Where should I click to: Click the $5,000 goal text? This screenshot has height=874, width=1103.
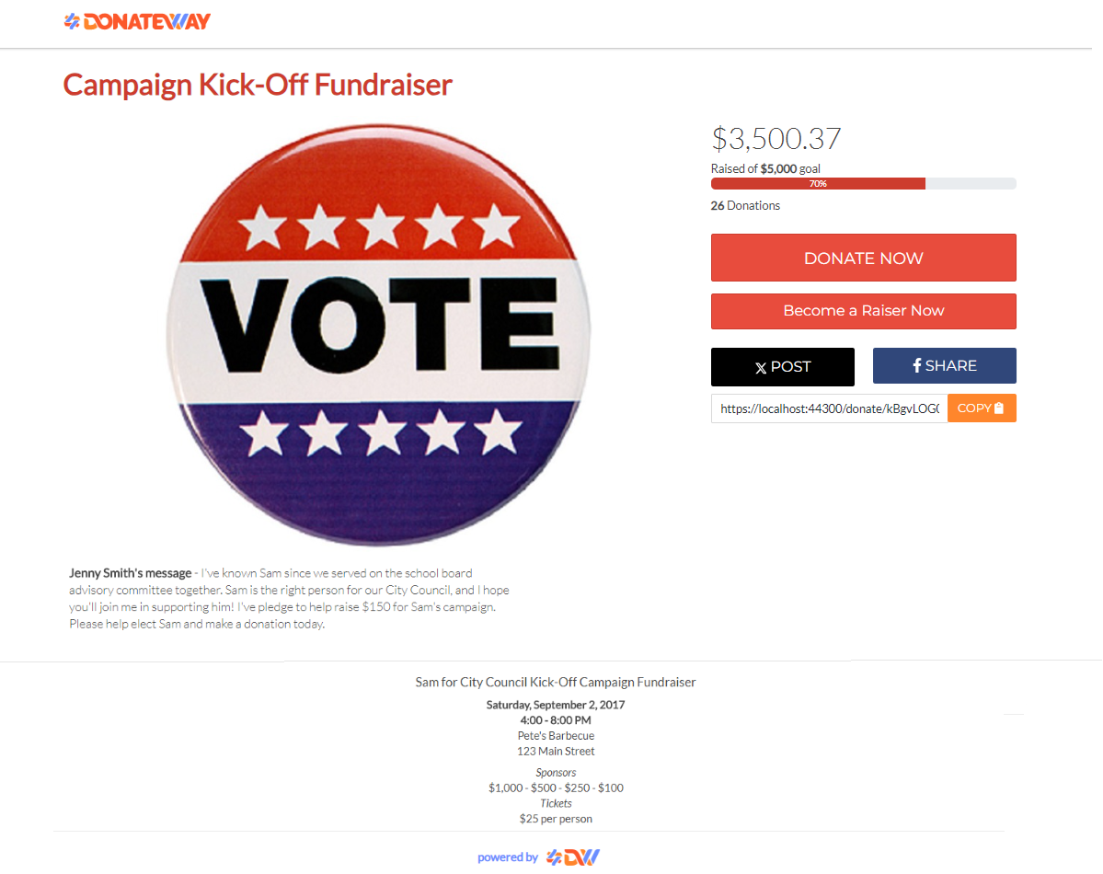click(778, 169)
